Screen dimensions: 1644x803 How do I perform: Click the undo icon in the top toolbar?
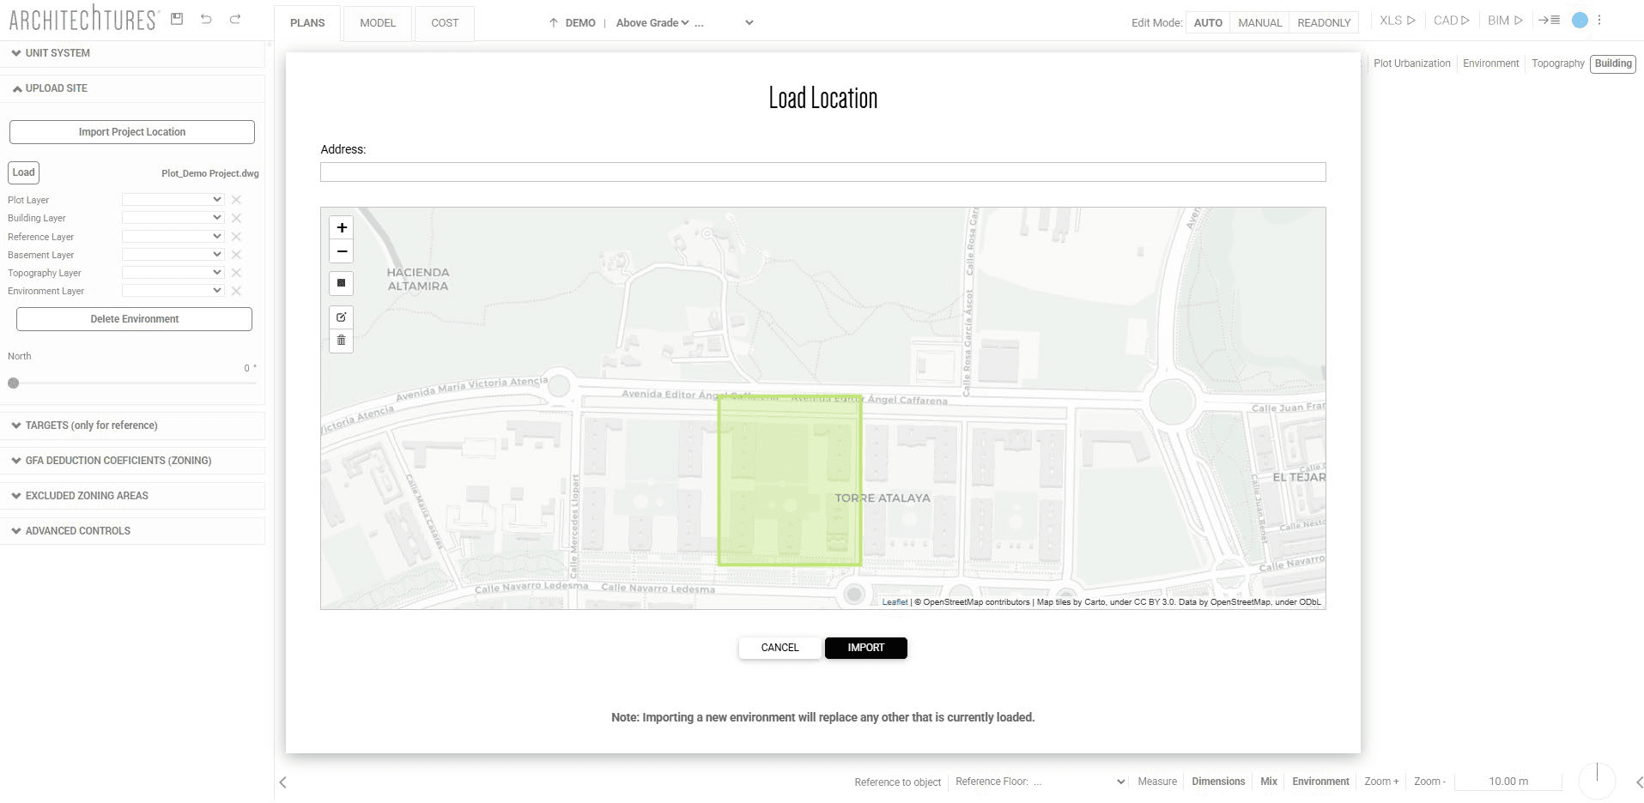[x=206, y=18]
